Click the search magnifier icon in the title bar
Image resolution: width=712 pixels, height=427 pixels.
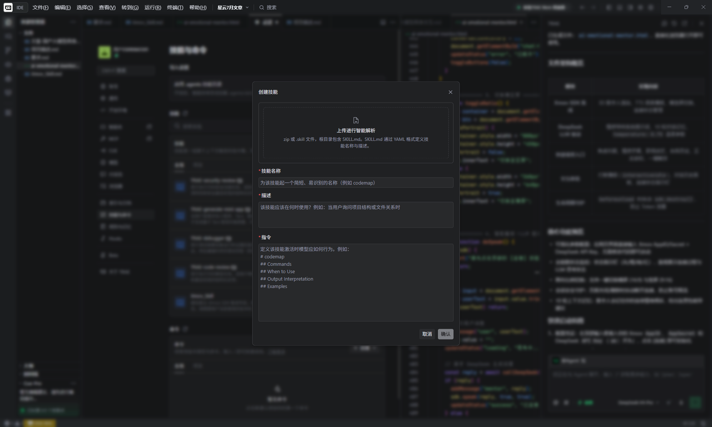pyautogui.click(x=261, y=8)
